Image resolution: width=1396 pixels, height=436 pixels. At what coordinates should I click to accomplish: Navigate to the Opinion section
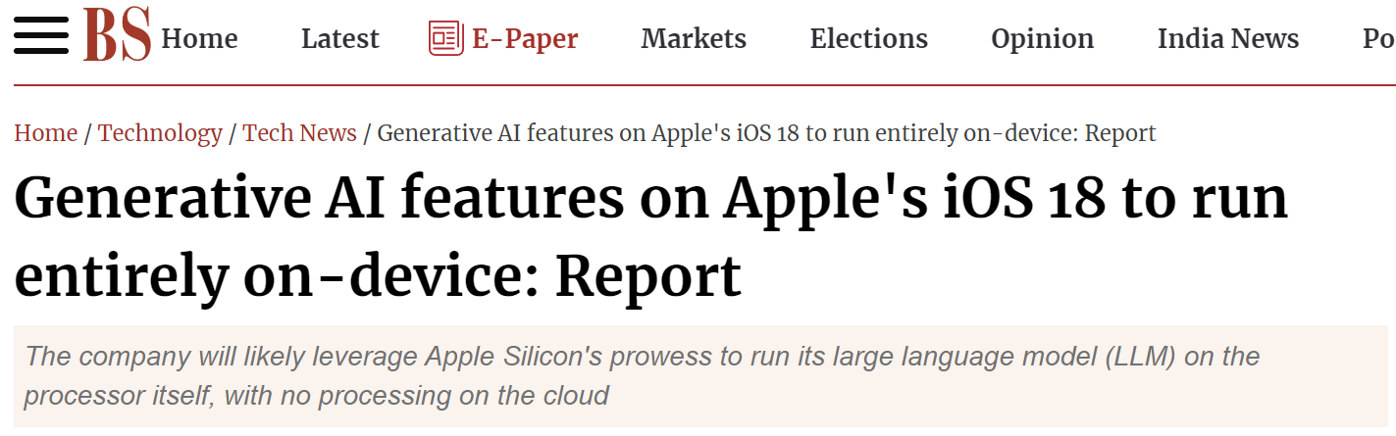click(1042, 39)
